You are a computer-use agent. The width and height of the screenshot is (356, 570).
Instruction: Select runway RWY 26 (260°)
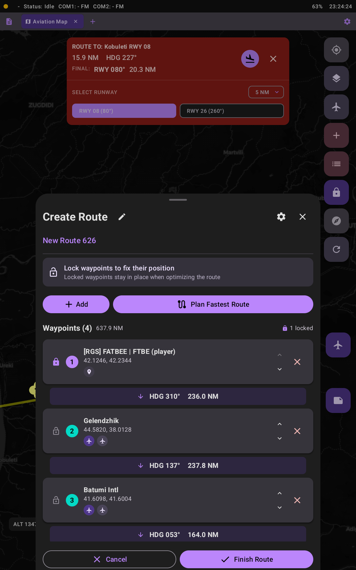(231, 110)
